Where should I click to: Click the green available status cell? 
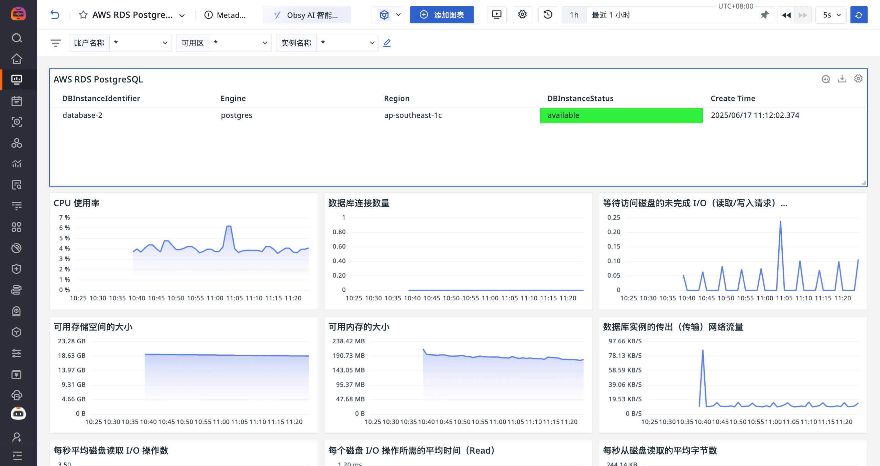[621, 115]
